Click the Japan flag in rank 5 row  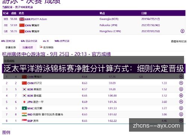[x=24, y=102]
